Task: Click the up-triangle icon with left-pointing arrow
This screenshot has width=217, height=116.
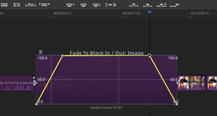Action: coord(70,5)
